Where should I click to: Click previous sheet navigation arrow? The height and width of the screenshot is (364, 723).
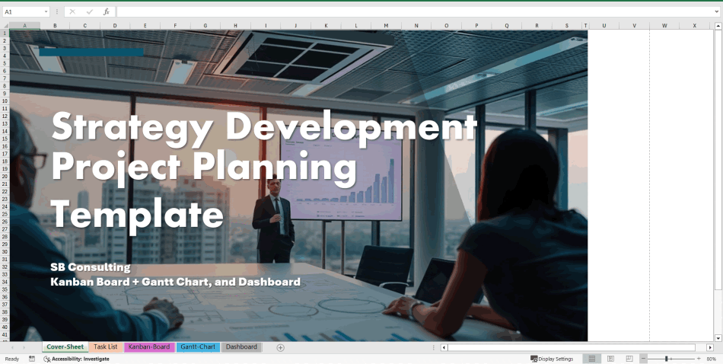(12, 347)
